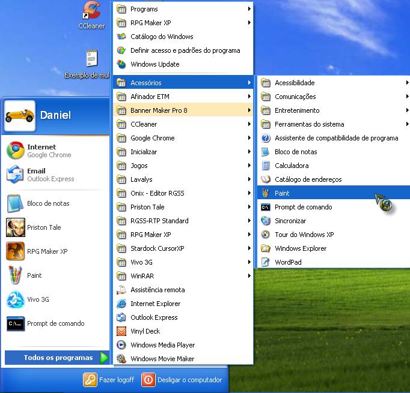
Task: Open the CCleaner folder in programs list
Action: click(183, 124)
